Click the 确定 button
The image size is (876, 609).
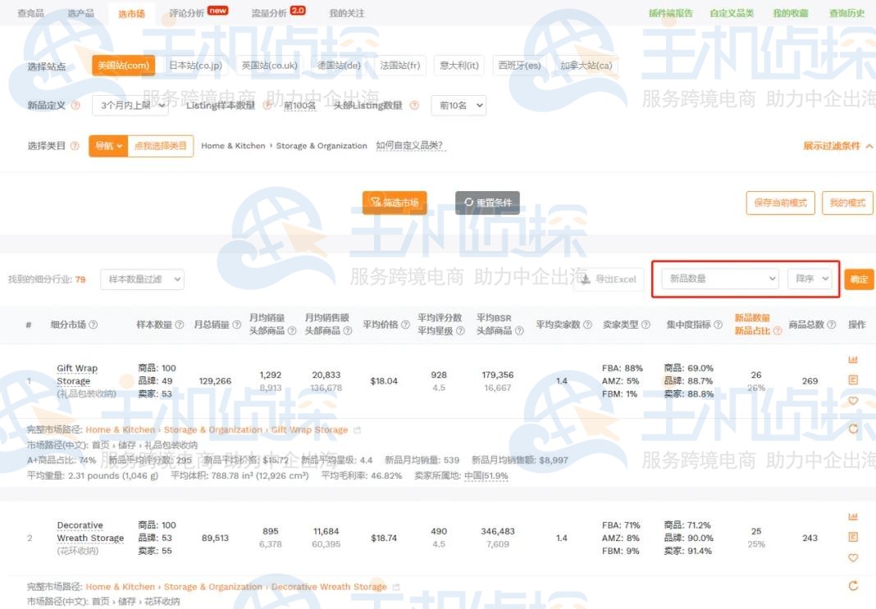[x=859, y=279]
